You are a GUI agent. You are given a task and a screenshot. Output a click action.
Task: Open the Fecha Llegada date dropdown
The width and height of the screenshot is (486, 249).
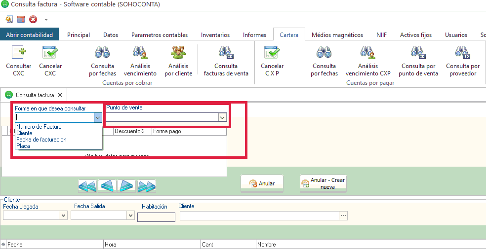63,215
